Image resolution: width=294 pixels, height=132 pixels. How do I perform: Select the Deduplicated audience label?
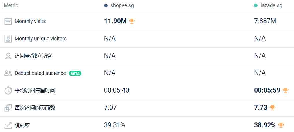pos(40,73)
